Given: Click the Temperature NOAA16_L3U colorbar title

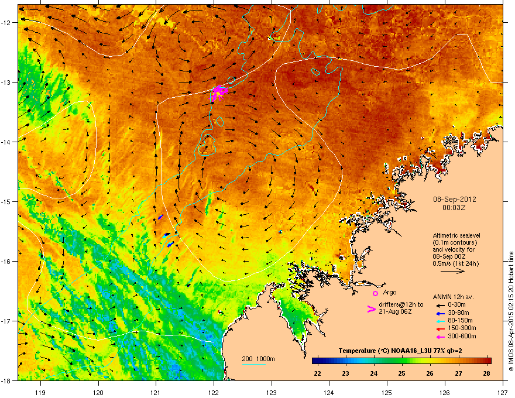Looking at the screenshot, I should coord(400,351).
